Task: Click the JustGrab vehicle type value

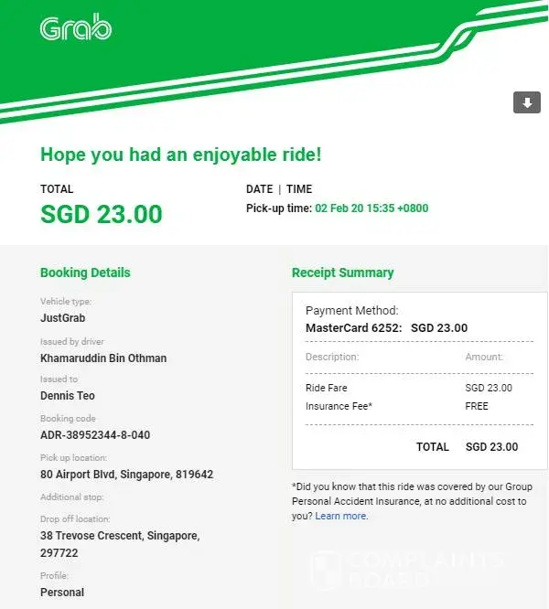Action: tap(65, 319)
